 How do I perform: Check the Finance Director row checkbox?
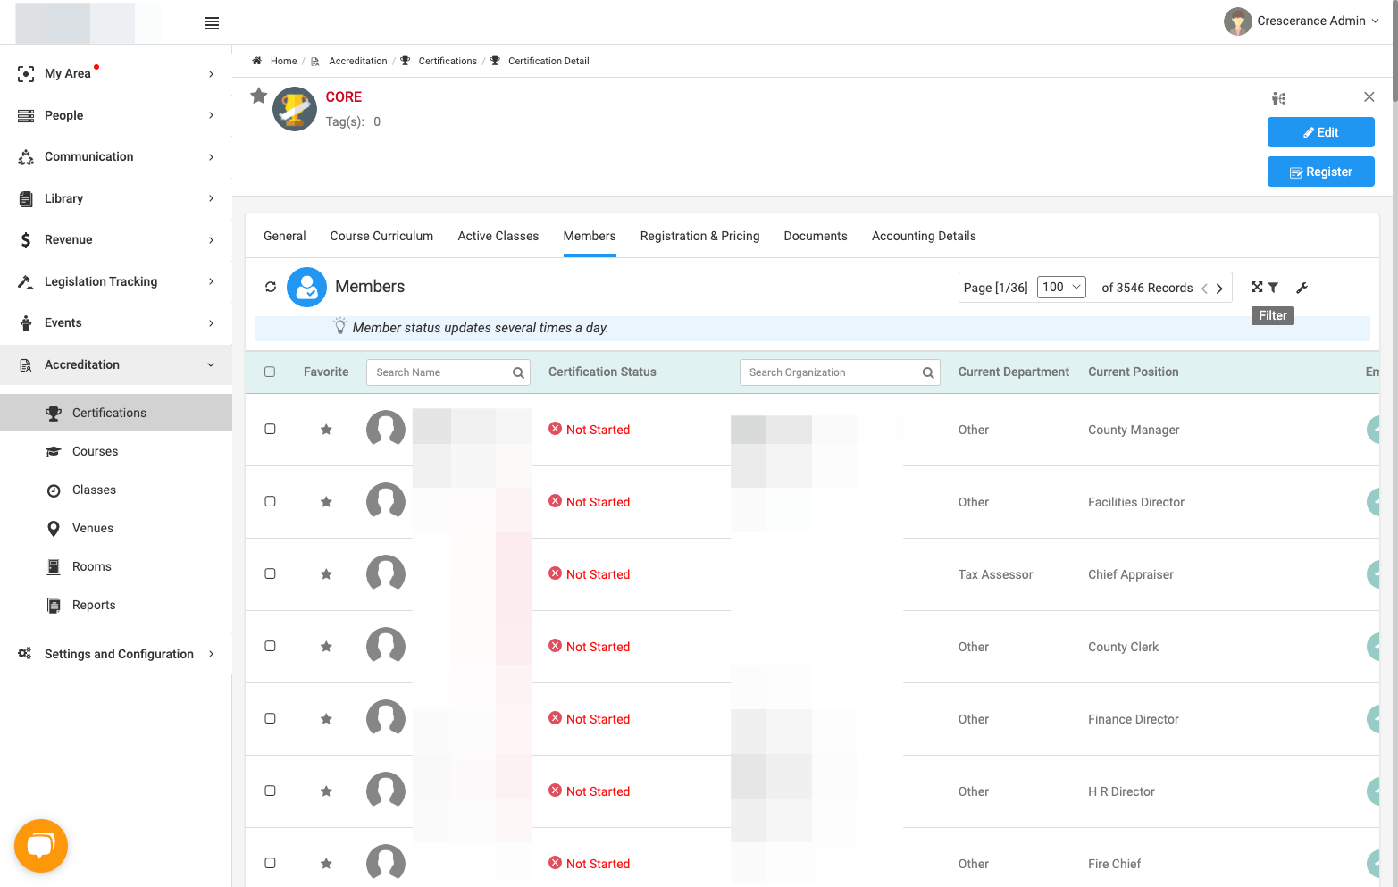pyautogui.click(x=270, y=718)
